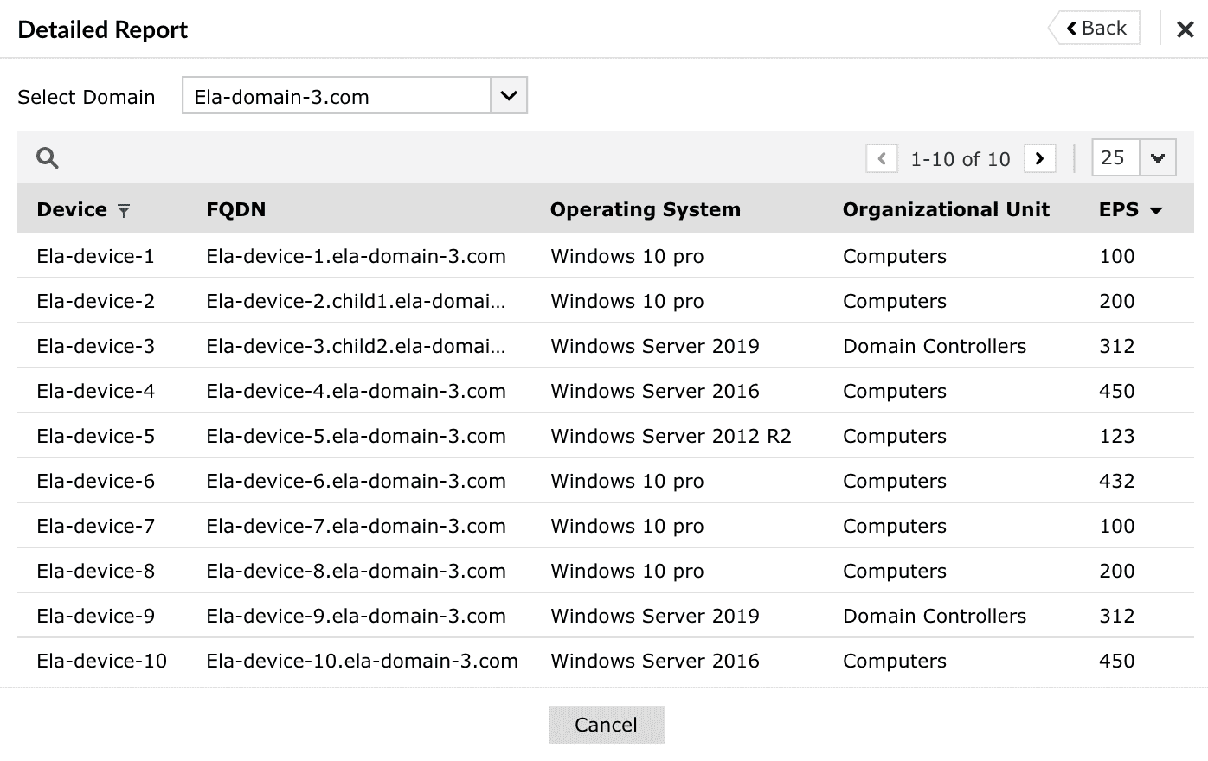The height and width of the screenshot is (761, 1208).
Task: Click Ela-device-3 FQDN truncated cell
Action: click(x=356, y=346)
